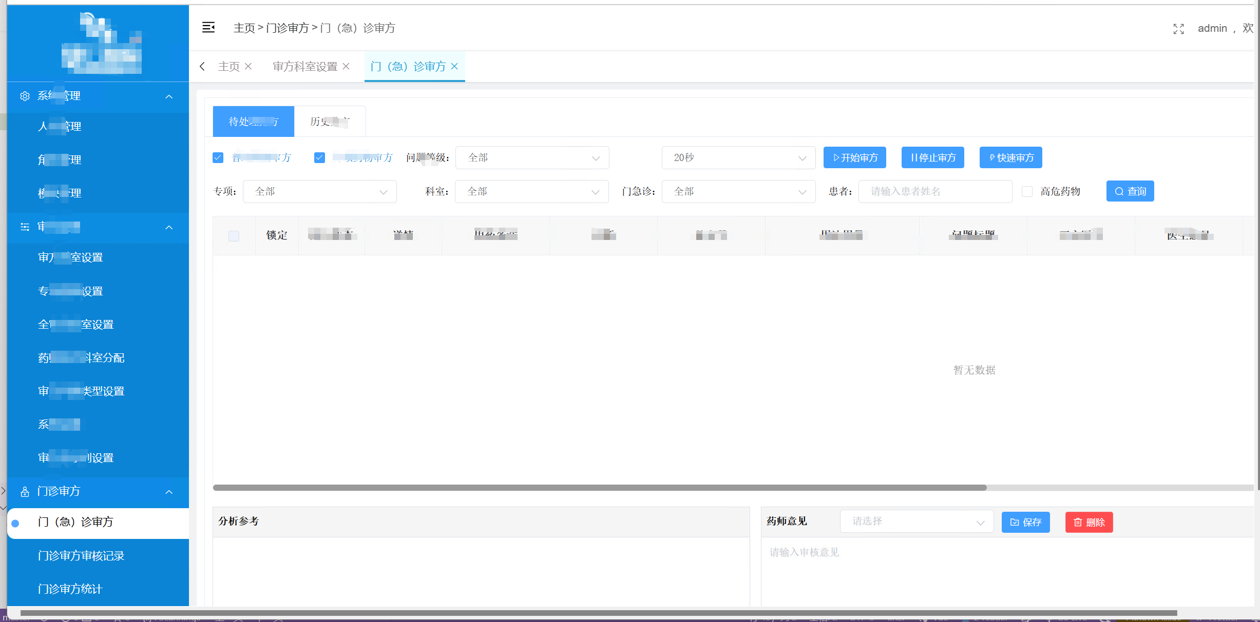Open the 问题等级 dropdown
Image resolution: width=1260 pixels, height=622 pixels.
click(x=532, y=157)
